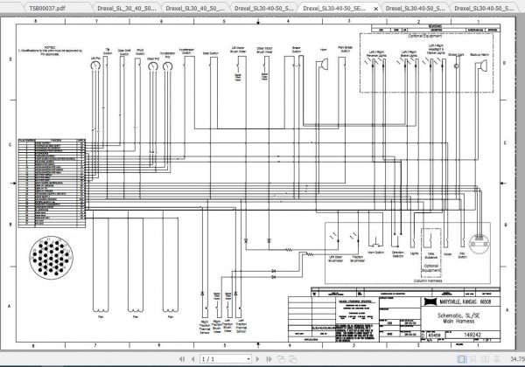Activate the fourth document tab, Drexel_SL30-40-50_S

[x=264, y=8]
